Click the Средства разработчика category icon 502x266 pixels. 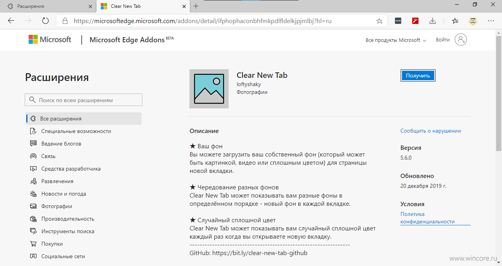tap(33, 169)
